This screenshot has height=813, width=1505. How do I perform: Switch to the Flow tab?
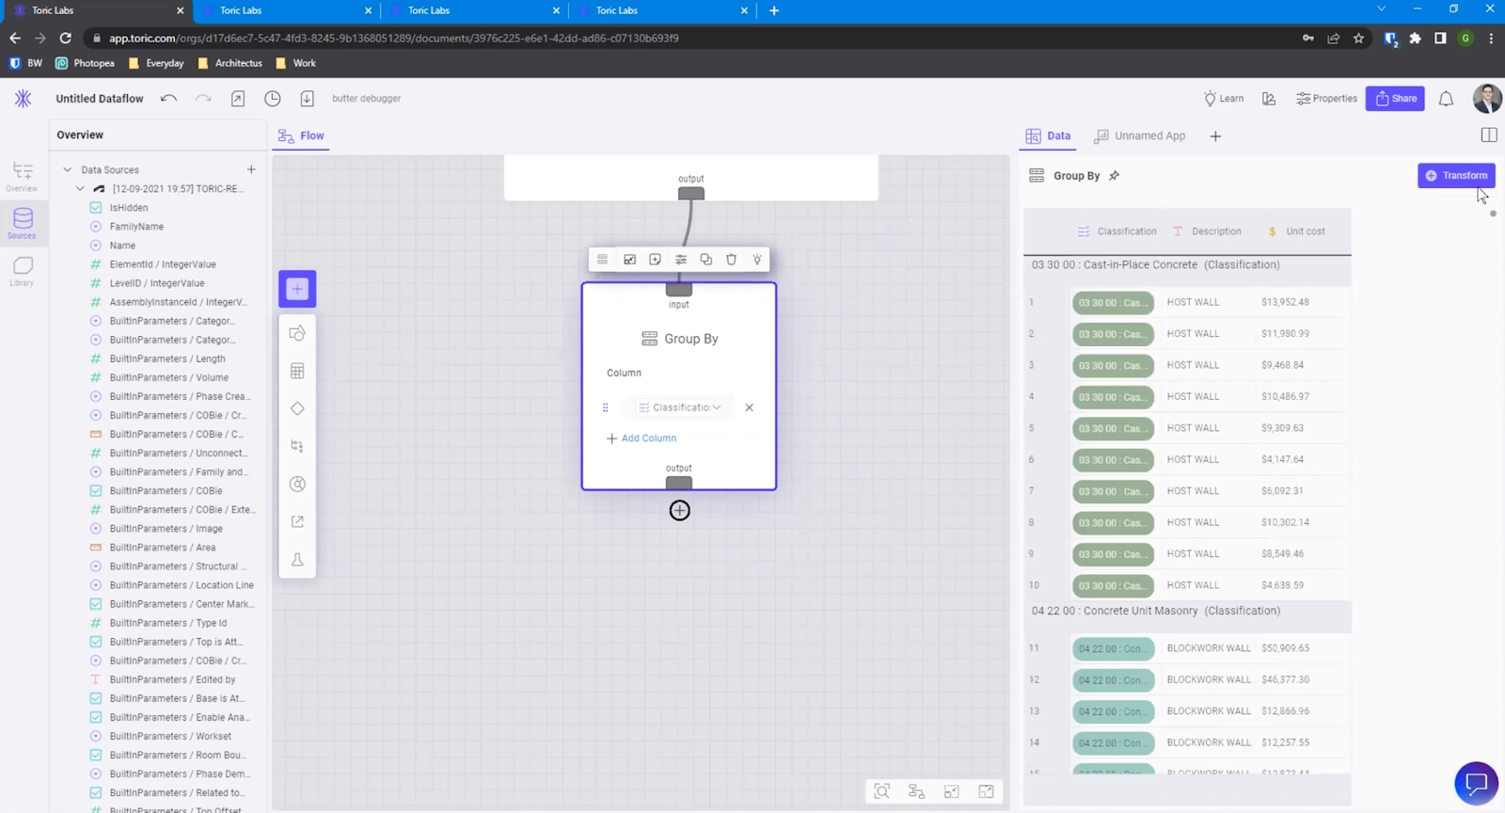tap(301, 135)
